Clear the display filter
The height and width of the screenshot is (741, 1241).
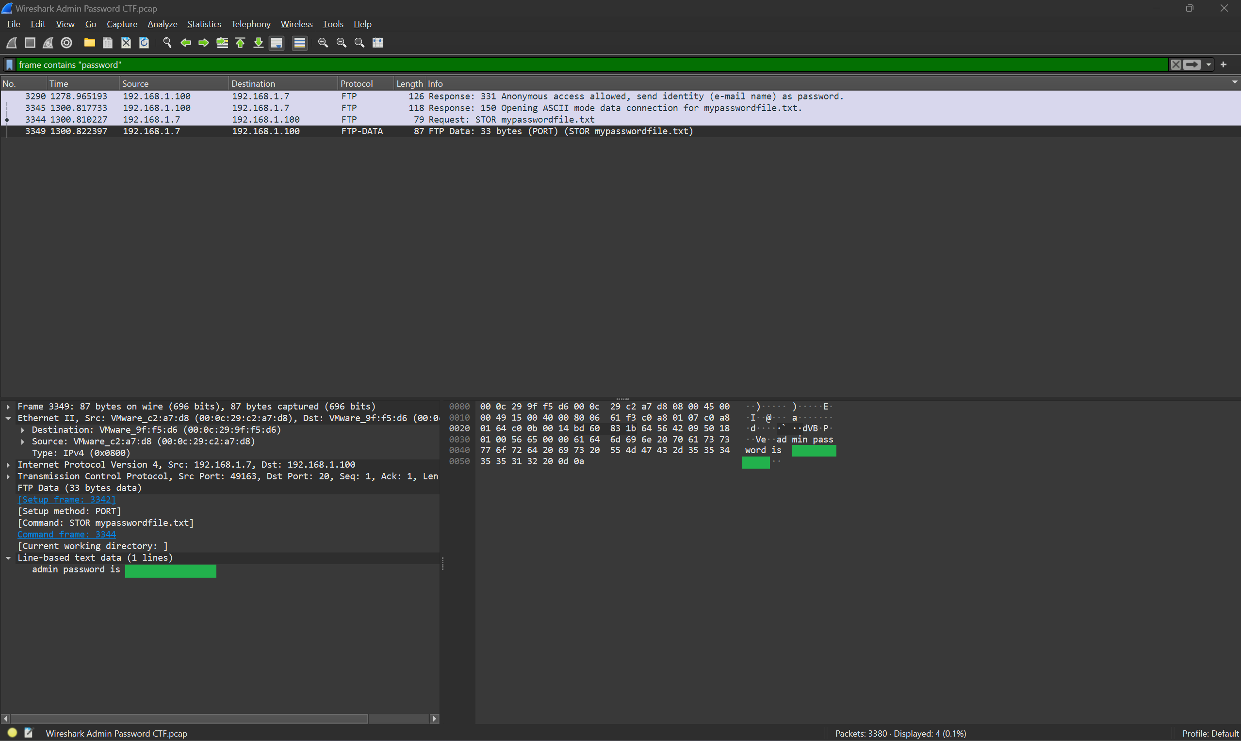(1176, 64)
